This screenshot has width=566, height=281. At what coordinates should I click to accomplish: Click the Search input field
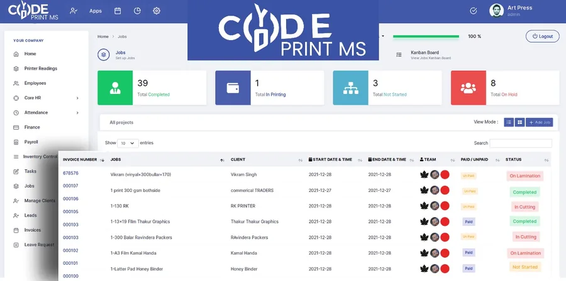pyautogui.click(x=521, y=143)
